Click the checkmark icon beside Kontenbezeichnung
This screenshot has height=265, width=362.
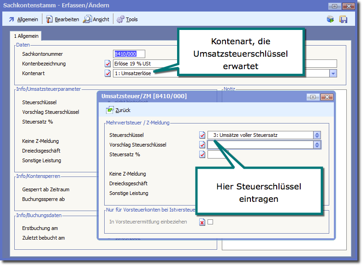108,64
